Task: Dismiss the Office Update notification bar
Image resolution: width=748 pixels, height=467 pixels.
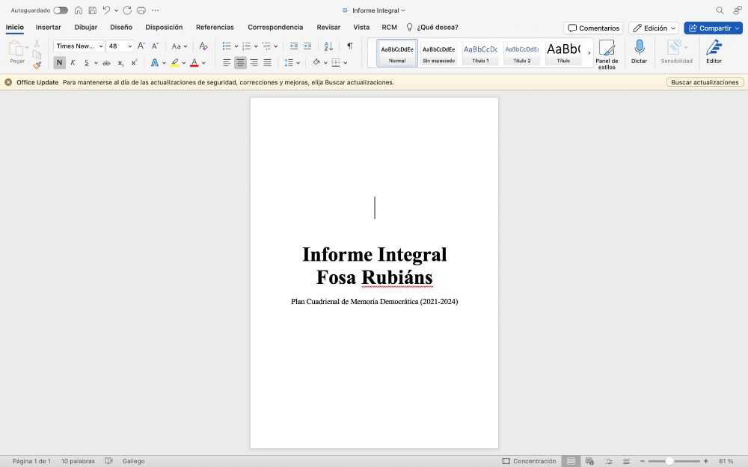Action: pos(8,82)
